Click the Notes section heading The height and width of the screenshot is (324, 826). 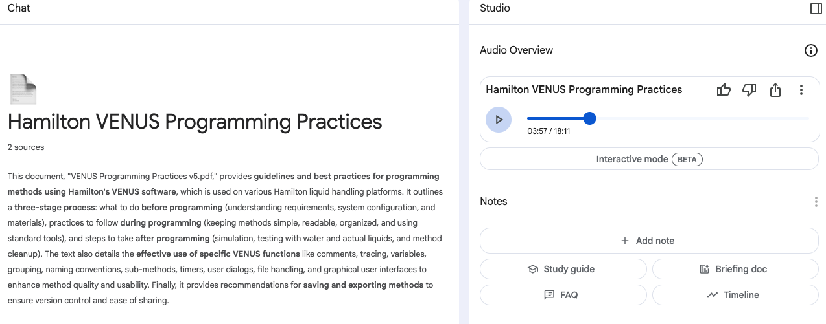coord(493,202)
